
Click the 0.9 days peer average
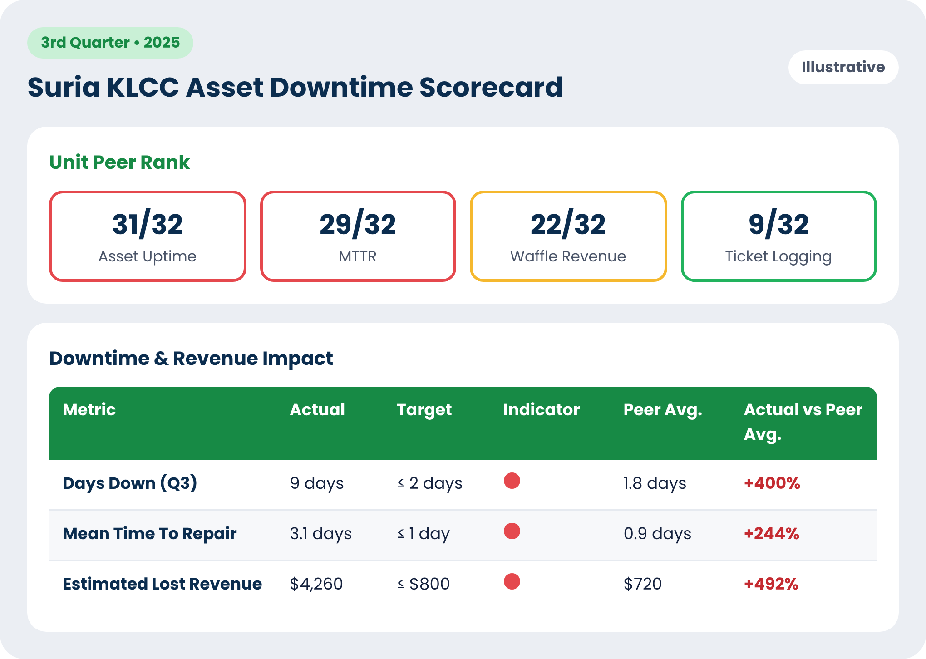[657, 534]
